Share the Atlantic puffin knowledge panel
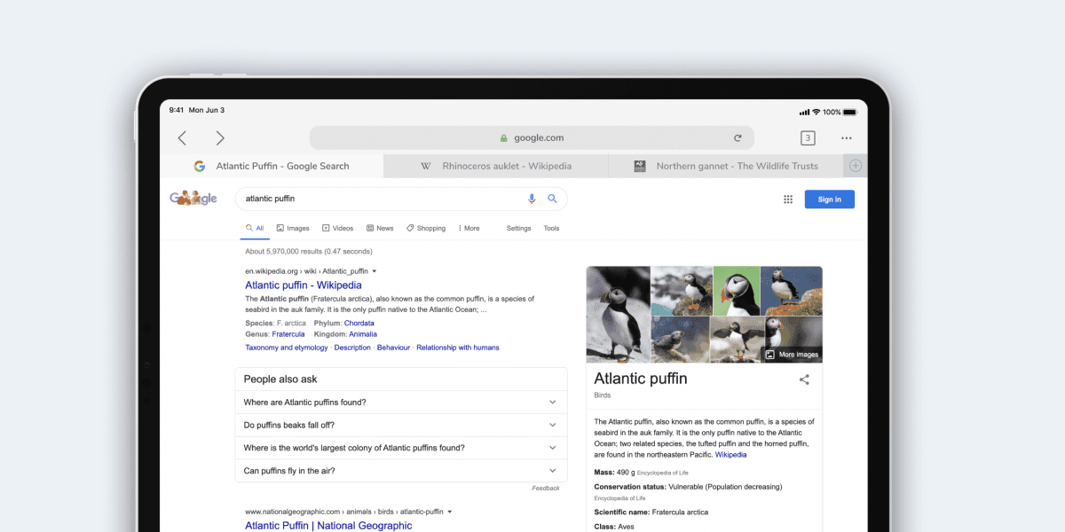The width and height of the screenshot is (1065, 532). (804, 379)
